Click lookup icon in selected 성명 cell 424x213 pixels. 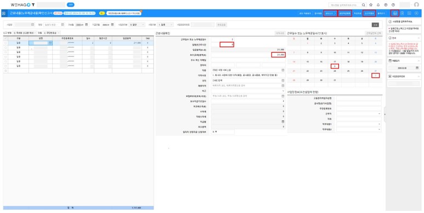click(50, 43)
